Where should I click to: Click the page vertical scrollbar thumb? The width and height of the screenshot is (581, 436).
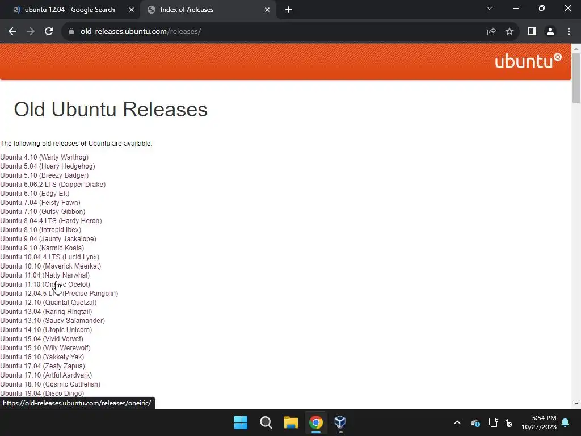pos(576,78)
